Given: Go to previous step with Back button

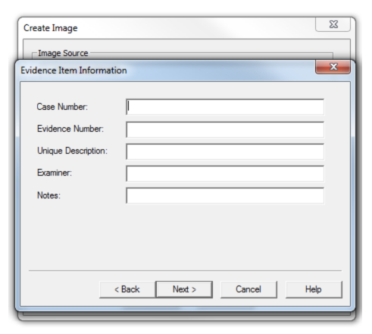Looking at the screenshot, I should (x=127, y=289).
